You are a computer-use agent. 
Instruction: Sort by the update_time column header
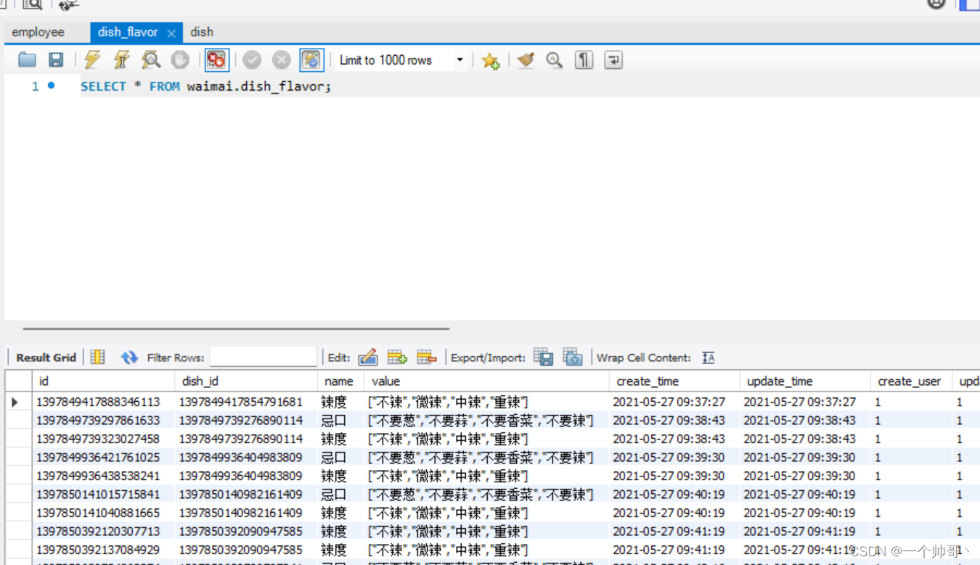[805, 381]
